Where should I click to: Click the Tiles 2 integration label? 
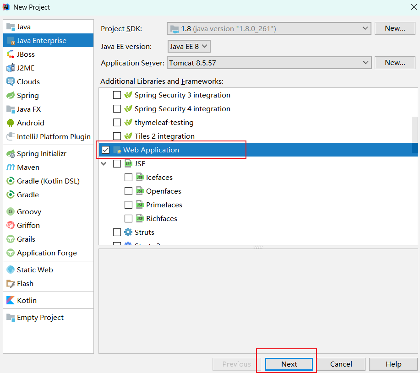[164, 136]
